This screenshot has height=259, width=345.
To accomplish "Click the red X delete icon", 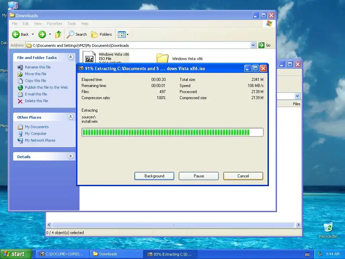I will coord(20,101).
